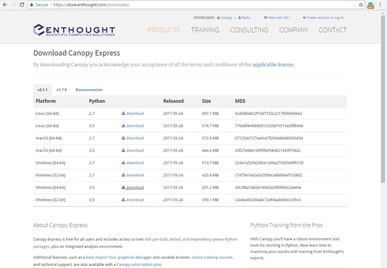This screenshot has height=268, width=387.
Task: Open the PRODUCTS menu
Action: pyautogui.click(x=164, y=30)
